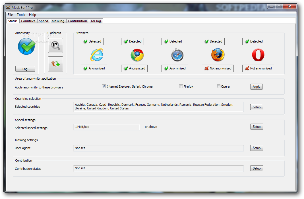Screen dimensions: 304x199
Task: Click Detected status above Firefox
Action: point(213,41)
